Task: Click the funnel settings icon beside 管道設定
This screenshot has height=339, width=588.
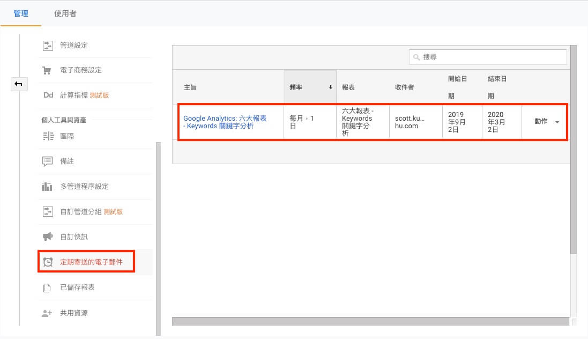Action: pyautogui.click(x=48, y=46)
